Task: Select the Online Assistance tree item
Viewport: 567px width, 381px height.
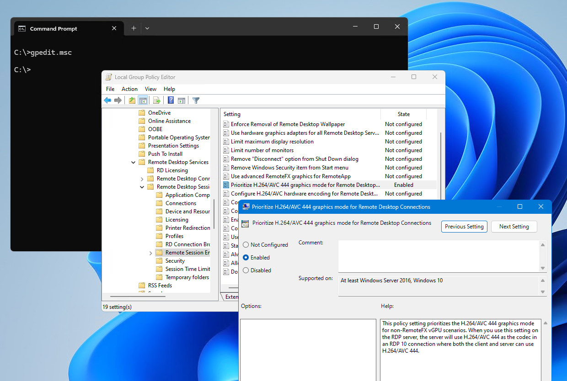Action: point(169,121)
